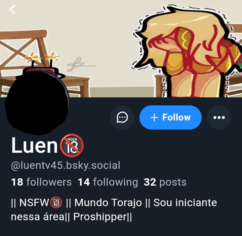Go back using the top-left chevron arrow
242x236 pixels.
(x=12, y=9)
